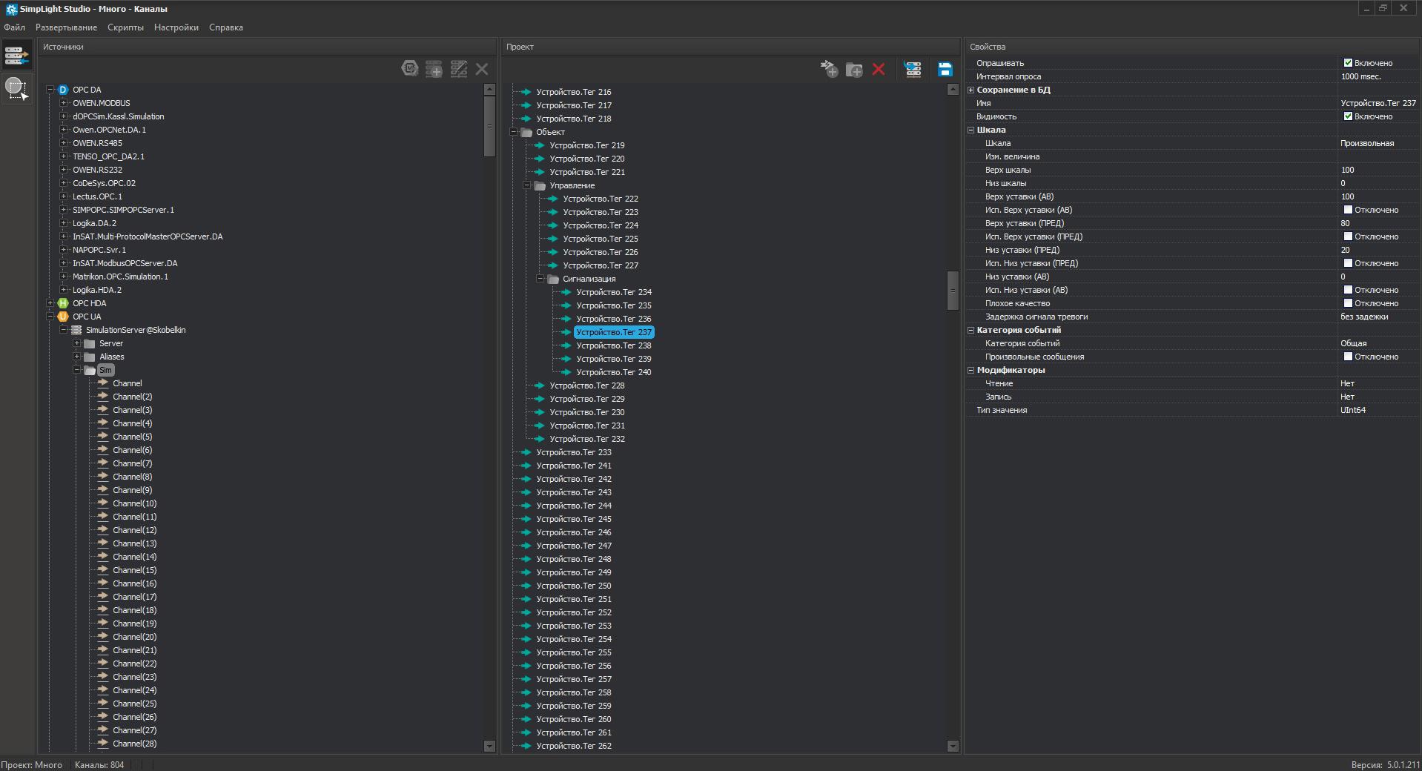Open the channels view in left sidebar
Screen dimensions: 1422x771
(16, 56)
